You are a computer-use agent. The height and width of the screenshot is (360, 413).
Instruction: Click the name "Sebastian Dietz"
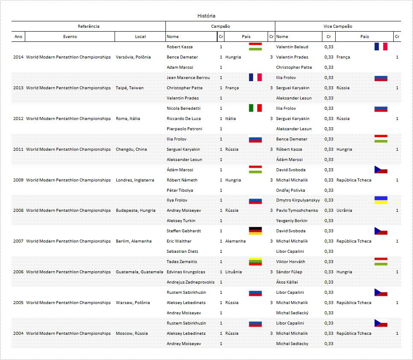[183, 251]
